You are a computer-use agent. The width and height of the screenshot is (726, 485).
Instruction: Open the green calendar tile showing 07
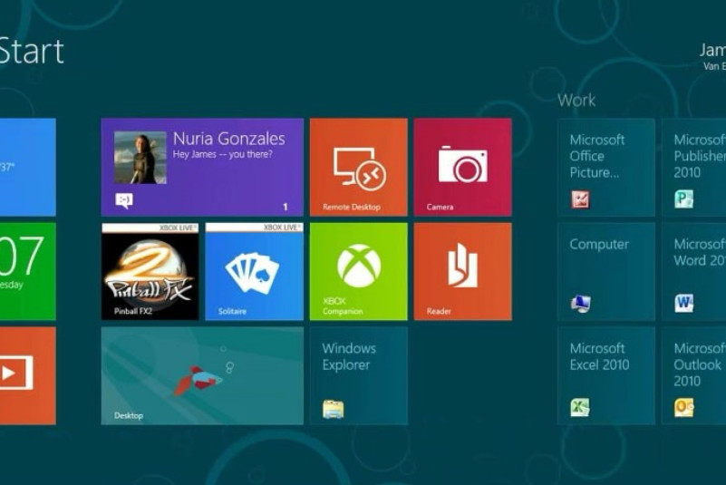click(28, 271)
